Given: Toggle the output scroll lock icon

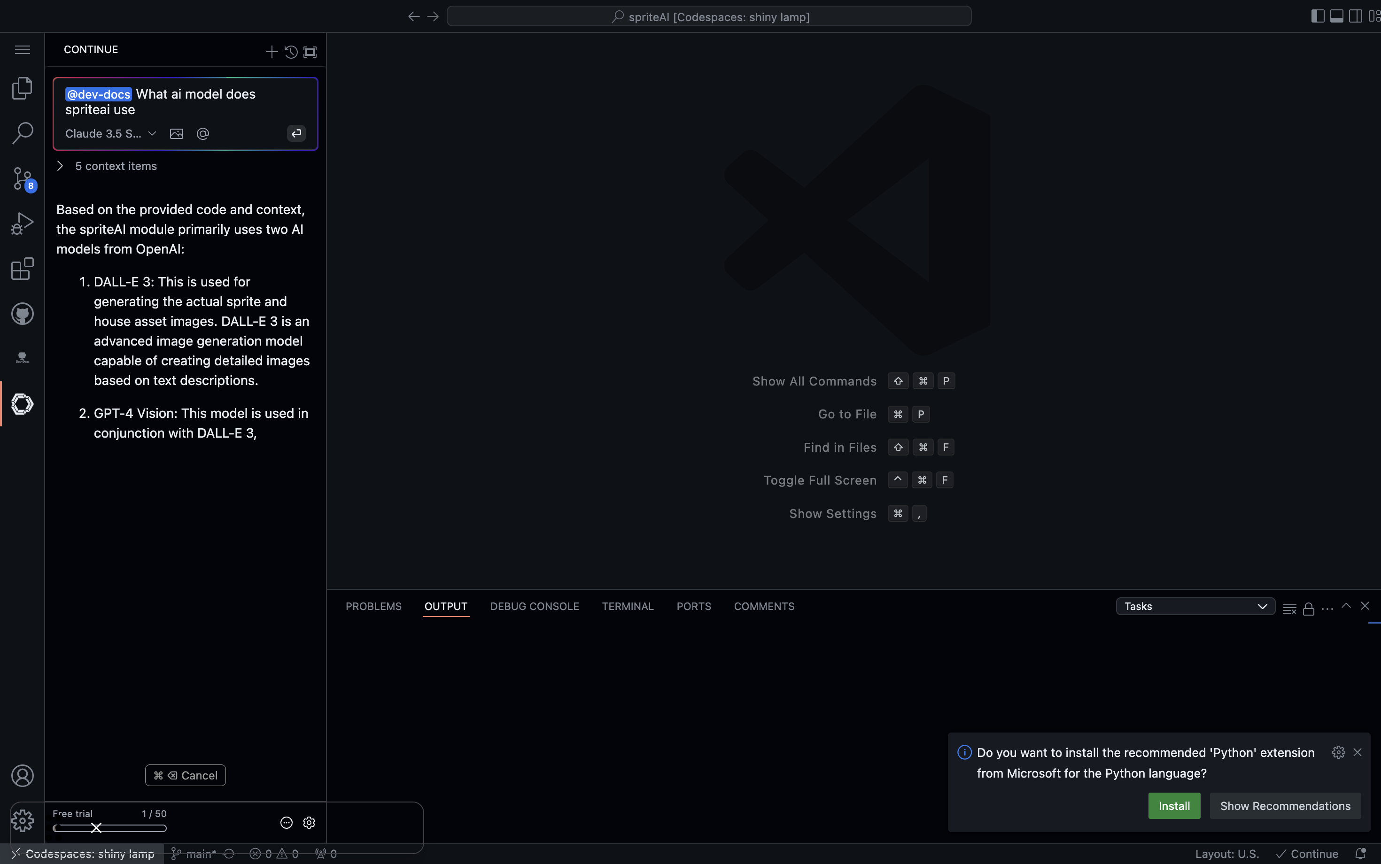Looking at the screenshot, I should coord(1308,609).
